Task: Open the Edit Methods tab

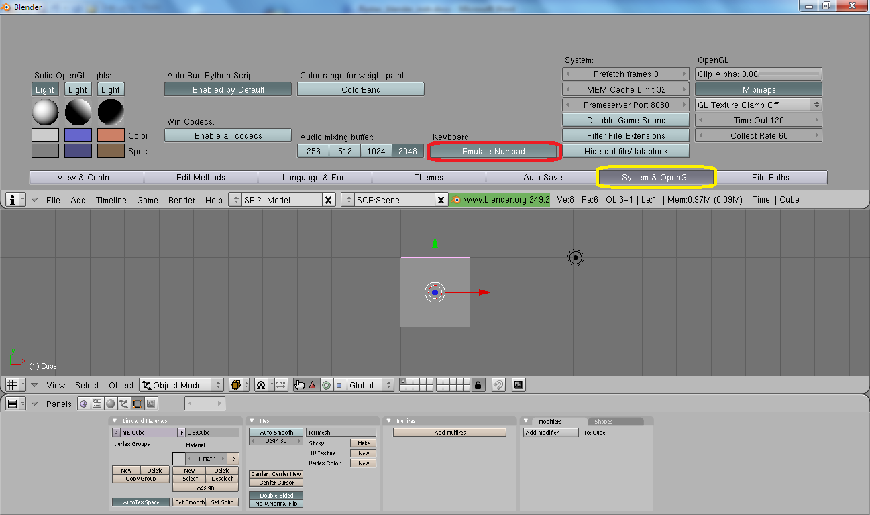Action: pyautogui.click(x=201, y=178)
